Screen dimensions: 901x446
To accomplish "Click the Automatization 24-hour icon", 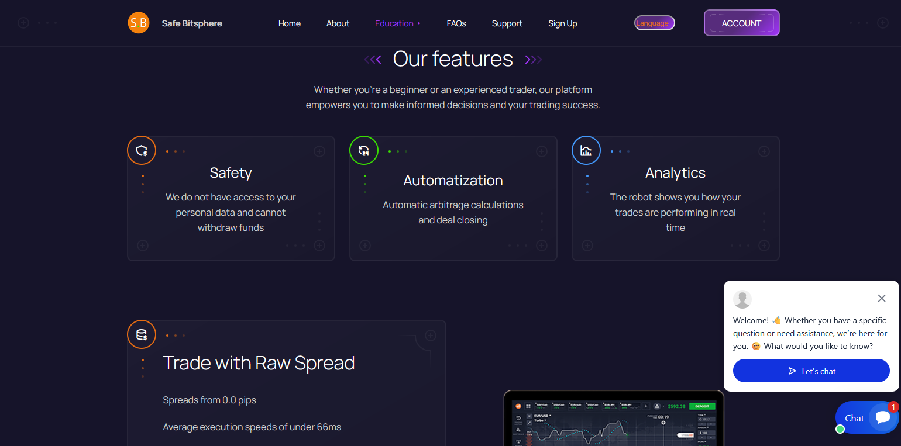I will click(364, 151).
